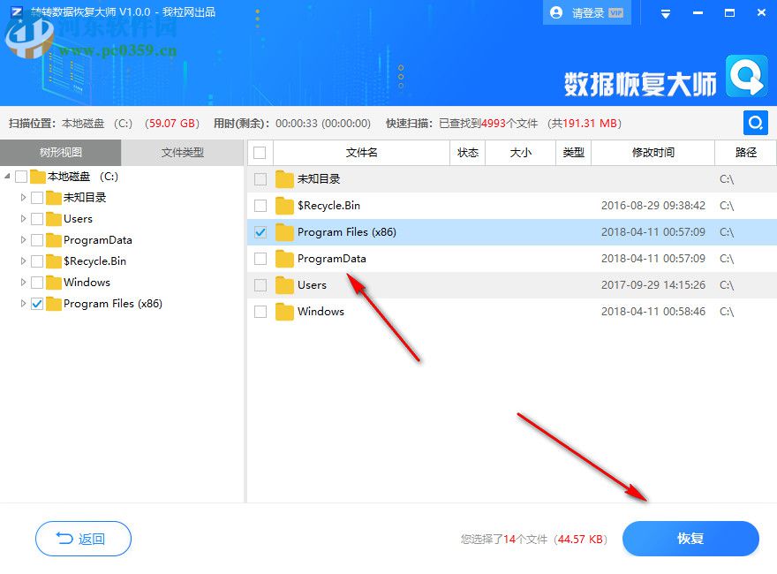Image resolution: width=777 pixels, height=574 pixels.
Task: Open the user login icon in title bar
Action: 555,12
